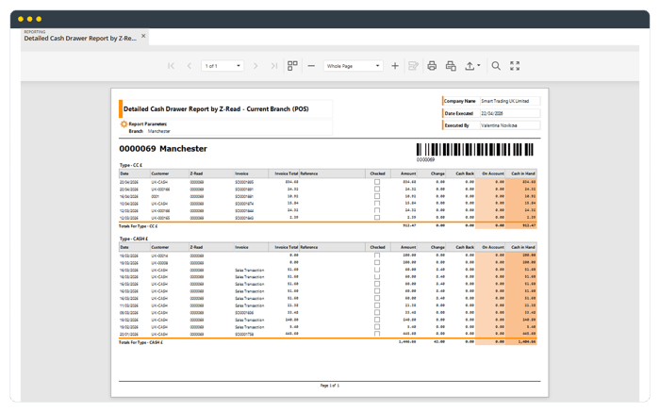Expand the export options dropdown arrow

coord(479,66)
